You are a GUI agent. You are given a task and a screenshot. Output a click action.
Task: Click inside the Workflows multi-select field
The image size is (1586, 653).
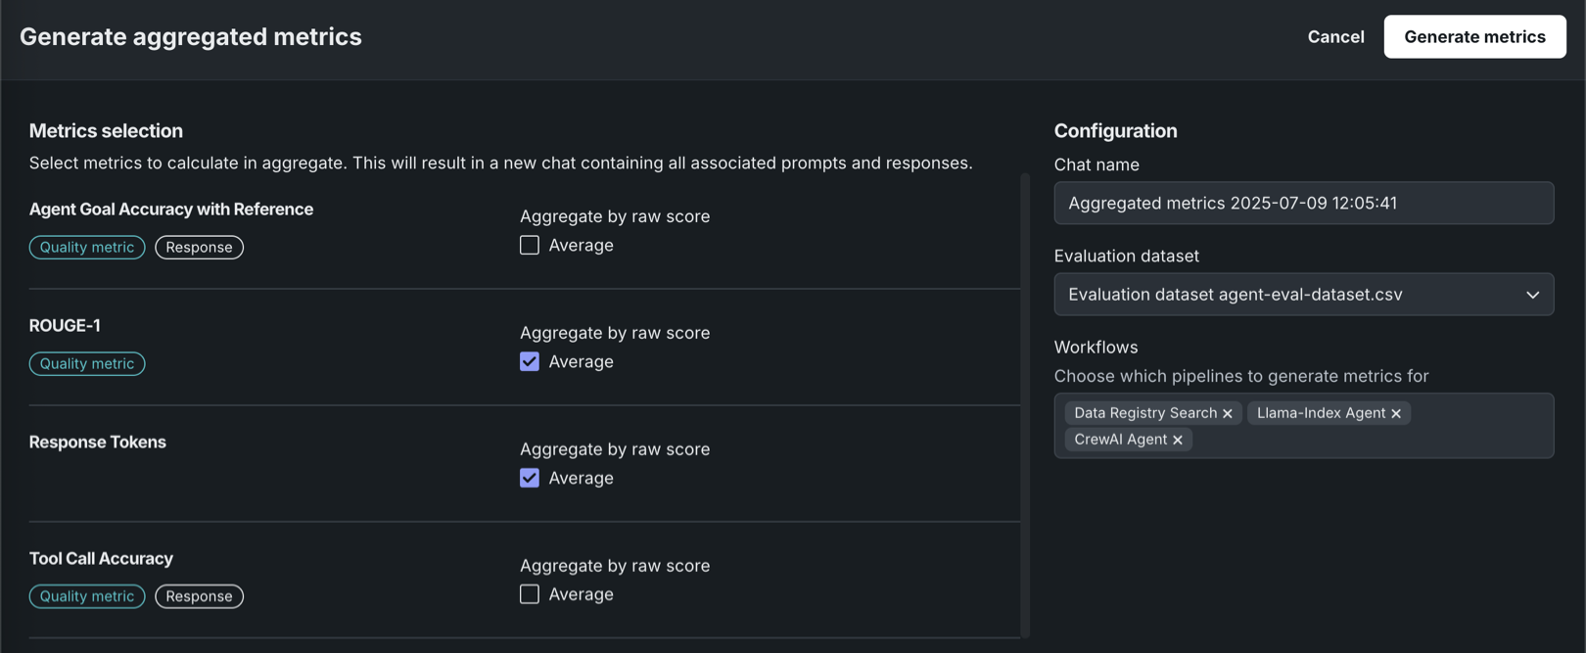coord(1371,440)
